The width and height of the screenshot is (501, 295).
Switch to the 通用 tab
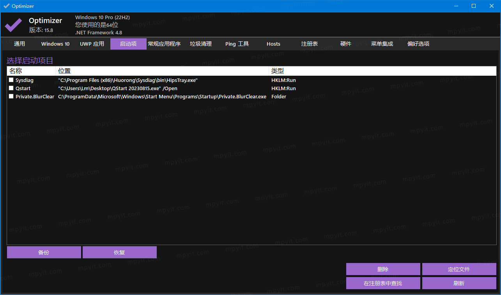[19, 44]
